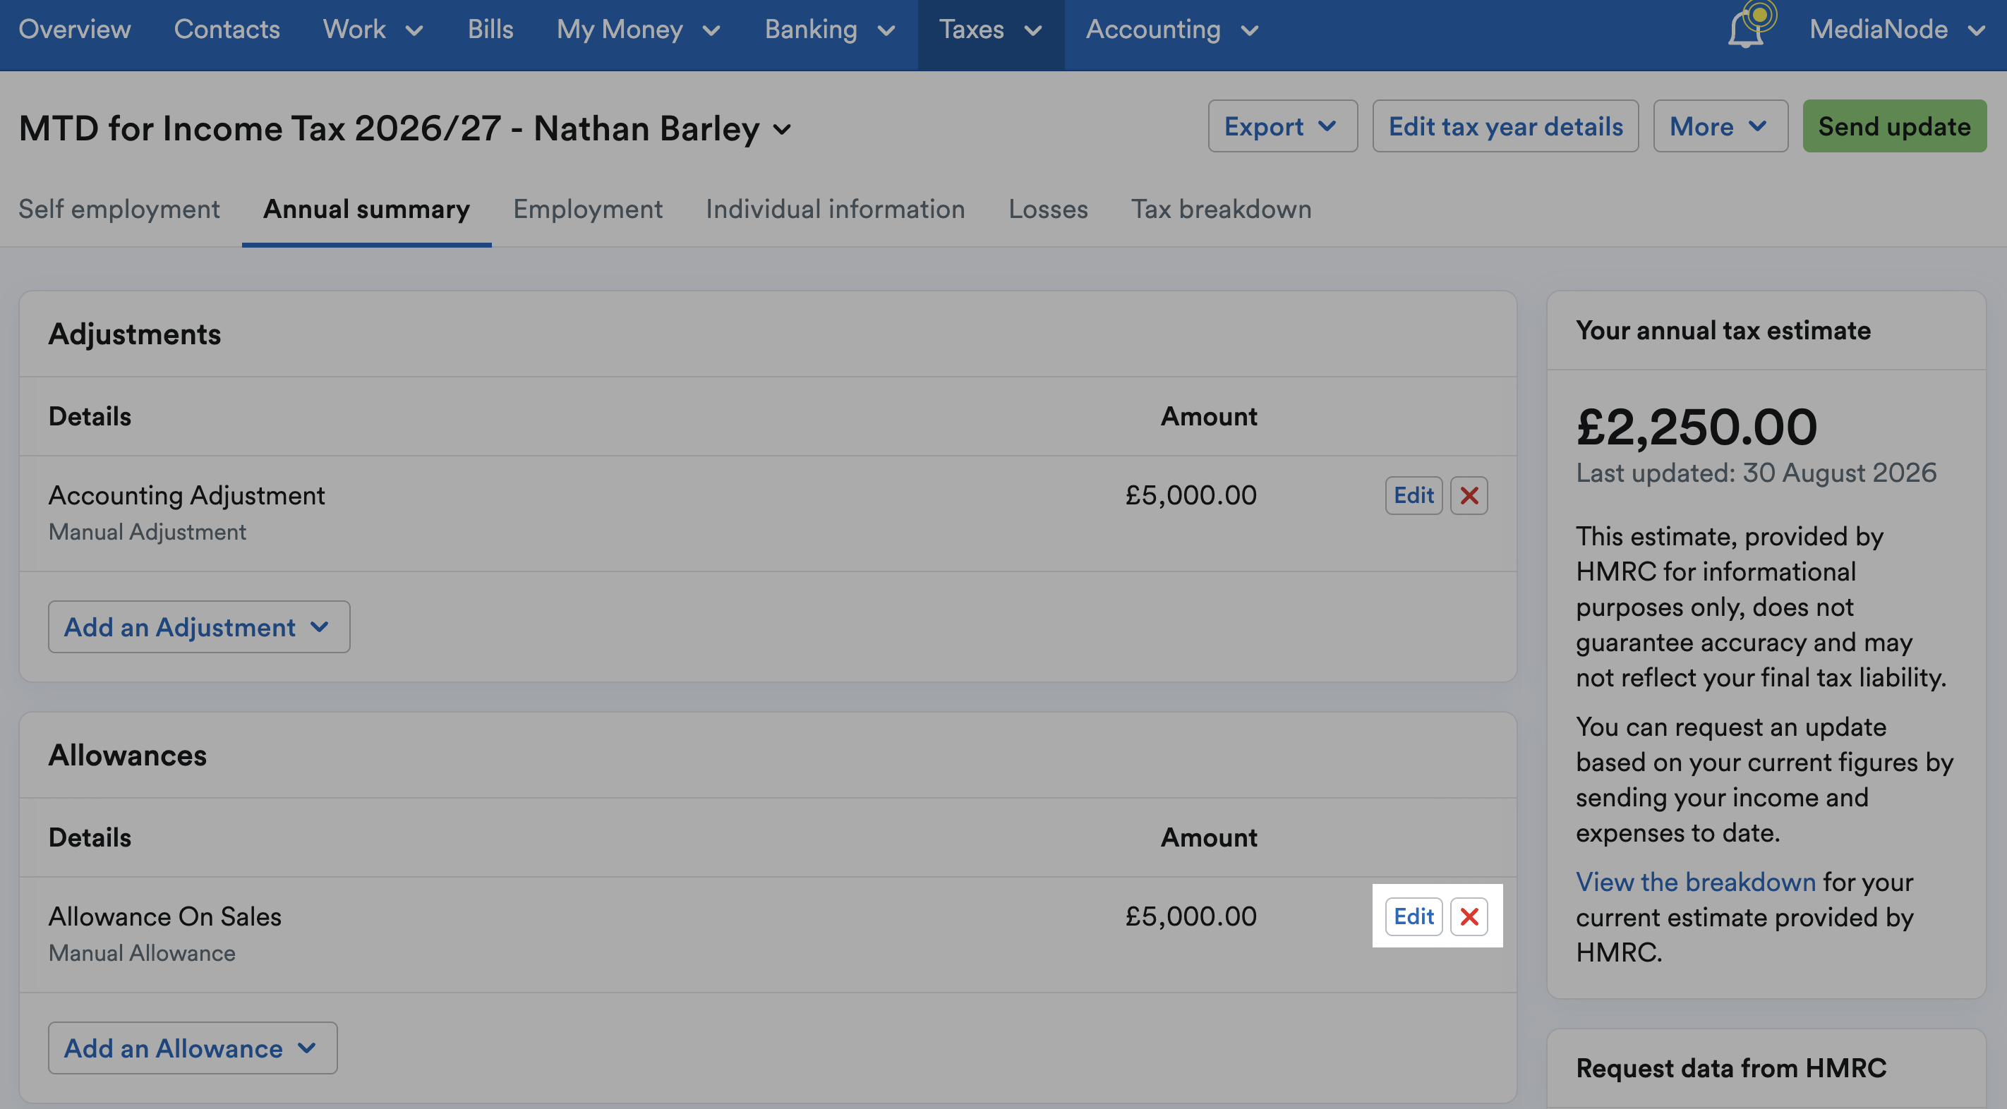
Task: Open the Add an Allowance dropdown
Action: click(193, 1048)
